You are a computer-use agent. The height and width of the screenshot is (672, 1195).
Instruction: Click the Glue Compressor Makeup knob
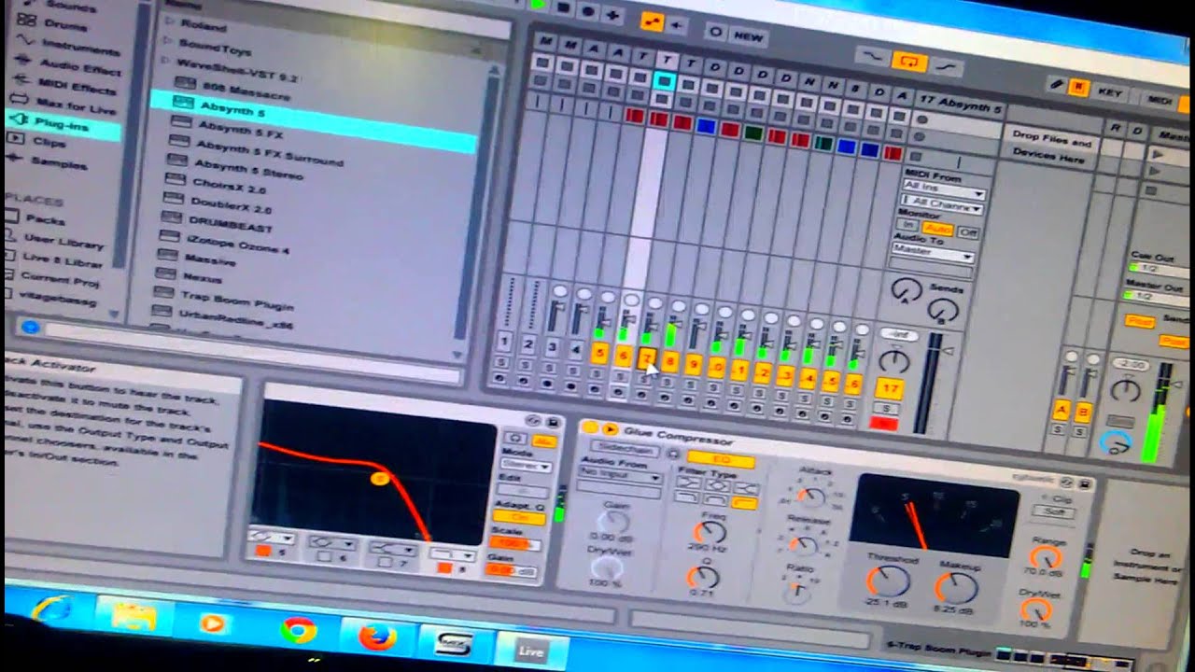pos(955,588)
